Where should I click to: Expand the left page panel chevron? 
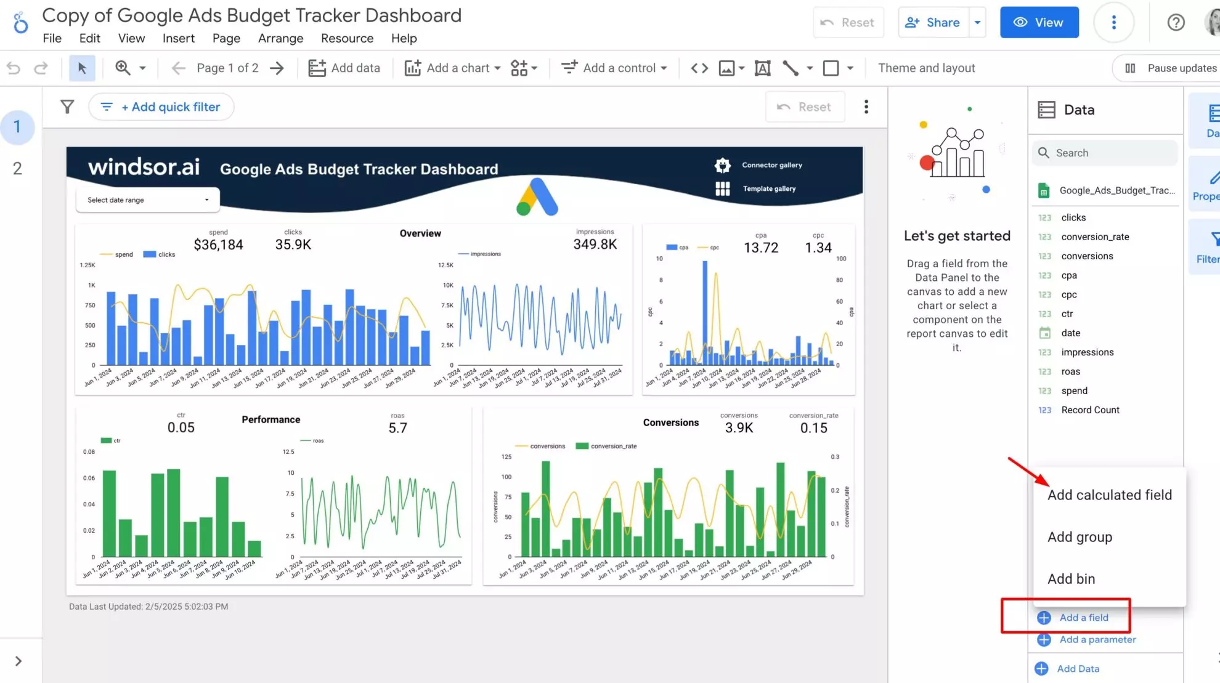(18, 661)
